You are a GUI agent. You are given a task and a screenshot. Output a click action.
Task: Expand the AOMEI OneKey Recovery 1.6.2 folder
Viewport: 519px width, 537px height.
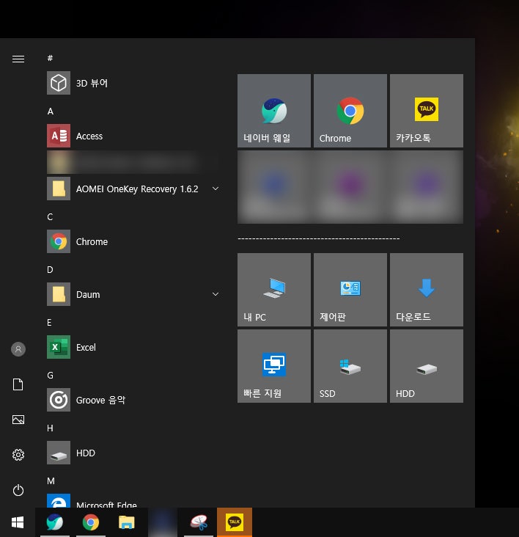(x=216, y=189)
